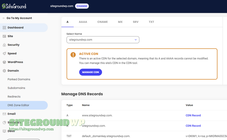227x140 pixels.
Task: Click the Value column header
Action: click(x=189, y=105)
